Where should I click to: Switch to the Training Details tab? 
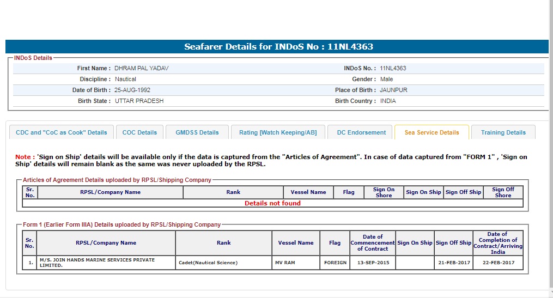[503, 132]
